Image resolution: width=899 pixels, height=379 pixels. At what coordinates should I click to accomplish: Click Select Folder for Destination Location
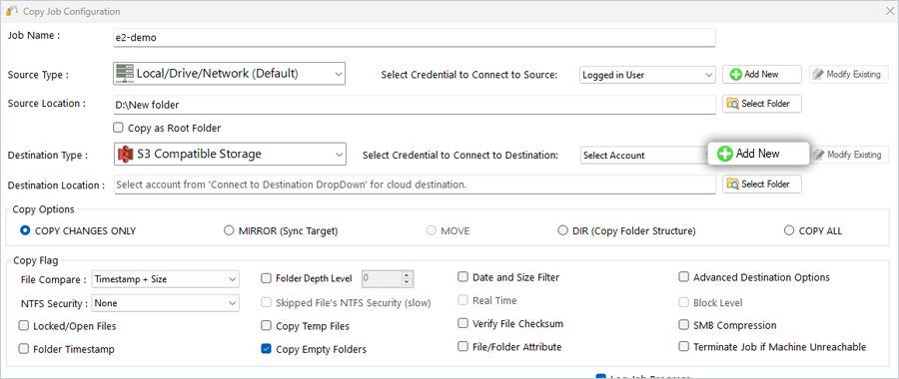coord(761,185)
